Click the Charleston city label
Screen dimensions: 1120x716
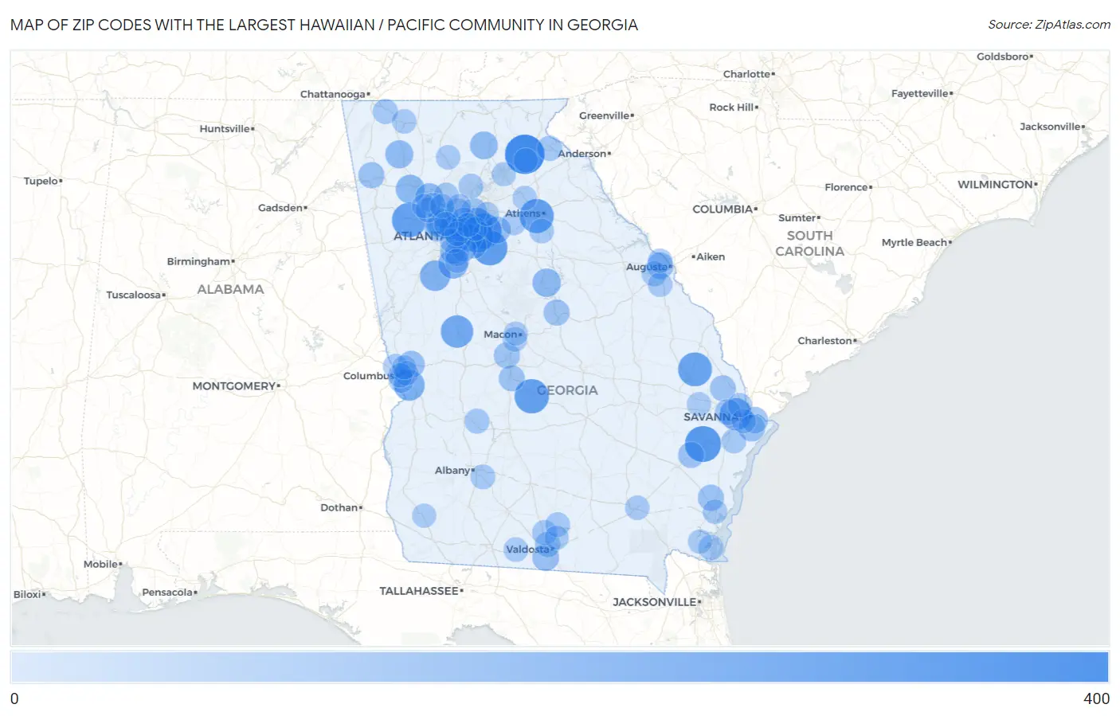click(x=824, y=341)
